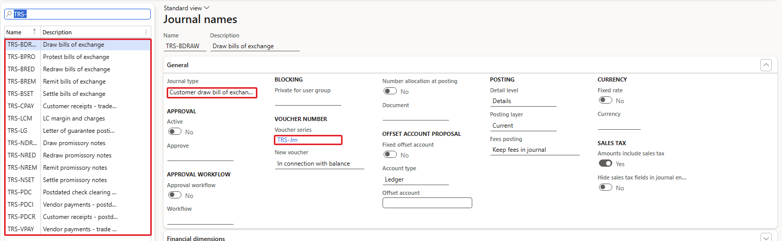Click the Name field TRS-BDRAW
This screenshot has width=782, height=241.
pyautogui.click(x=185, y=46)
